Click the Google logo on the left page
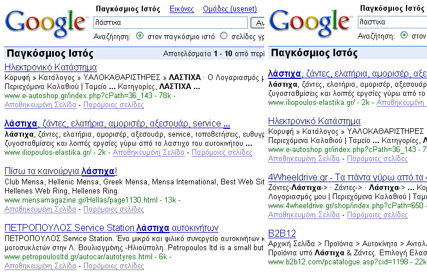This screenshot has width=427, height=274. coord(46,23)
